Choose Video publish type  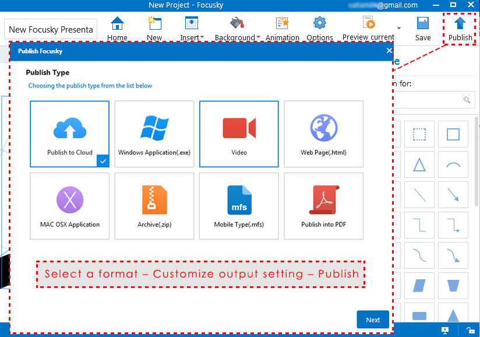pyautogui.click(x=239, y=134)
